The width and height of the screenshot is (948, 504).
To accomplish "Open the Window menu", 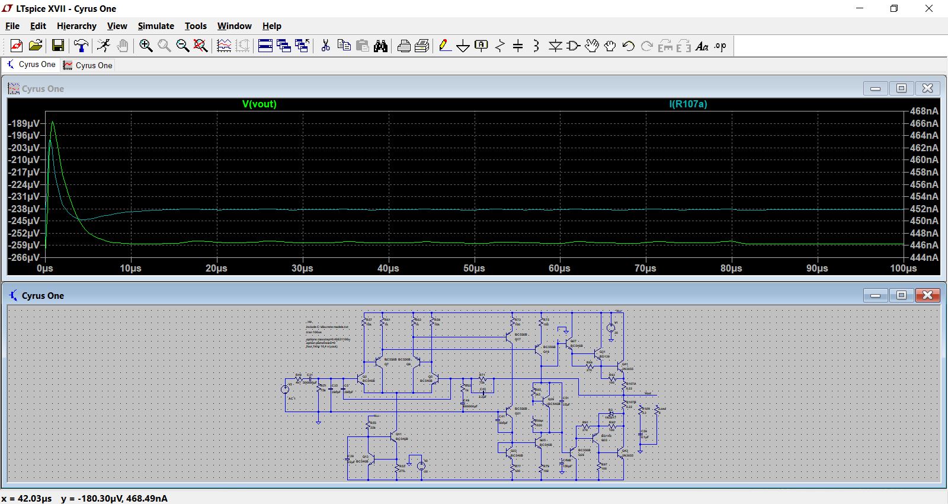I will pyautogui.click(x=234, y=26).
